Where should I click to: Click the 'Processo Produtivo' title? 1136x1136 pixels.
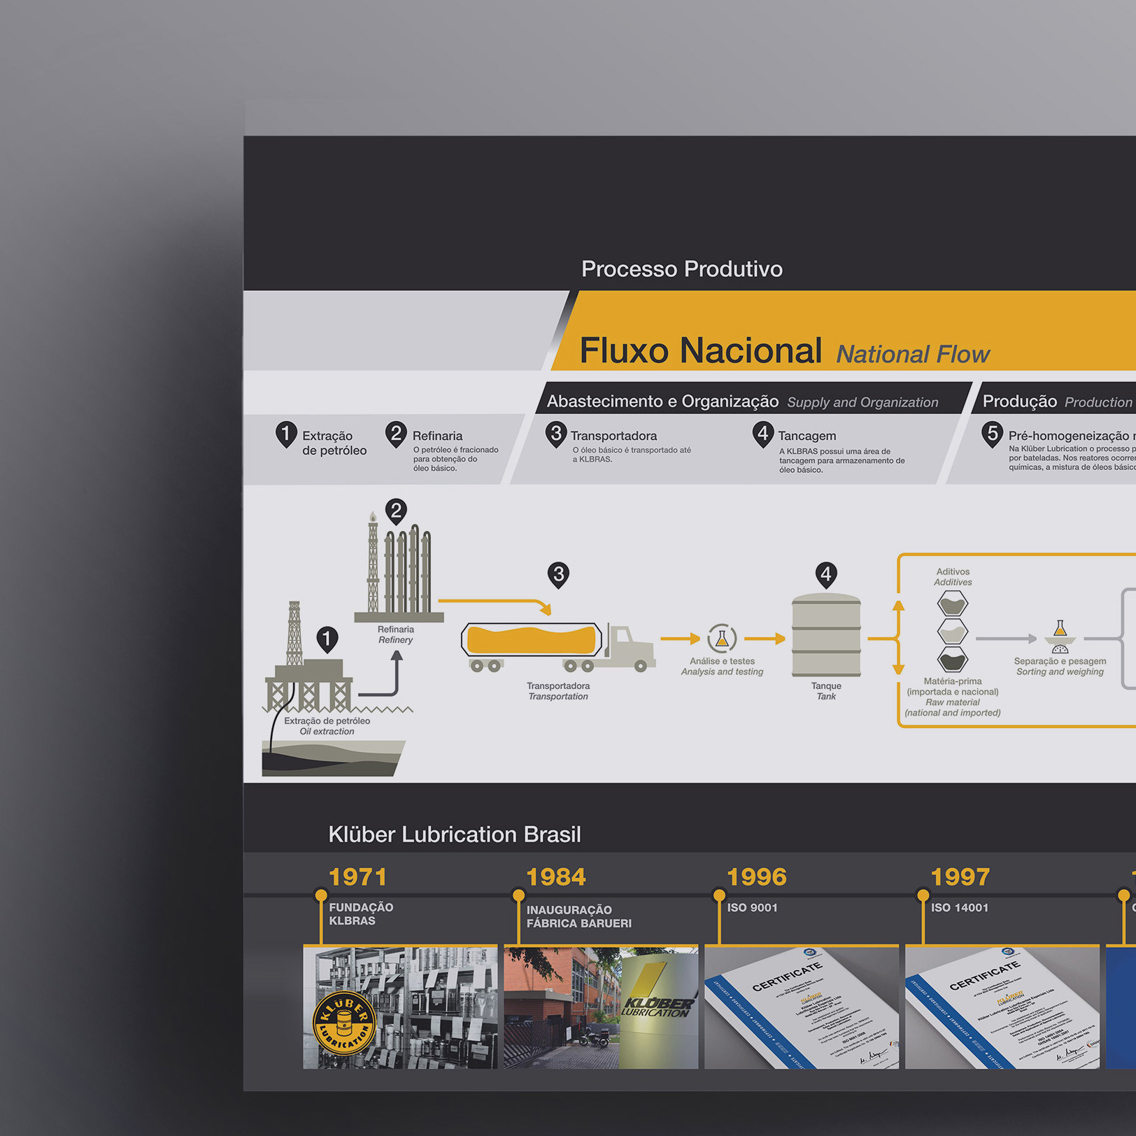682,269
